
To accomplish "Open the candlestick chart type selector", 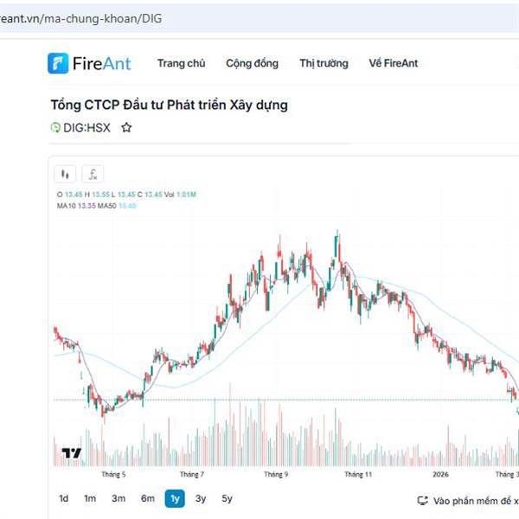I will pos(66,173).
